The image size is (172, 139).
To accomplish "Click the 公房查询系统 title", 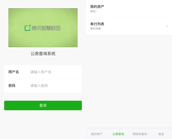I will pos(43,53).
